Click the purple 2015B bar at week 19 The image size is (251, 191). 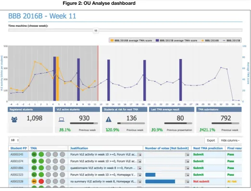point(145,80)
